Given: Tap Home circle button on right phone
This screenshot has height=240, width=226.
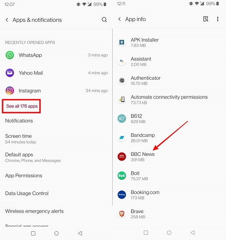Looking at the screenshot, I should [169, 233].
